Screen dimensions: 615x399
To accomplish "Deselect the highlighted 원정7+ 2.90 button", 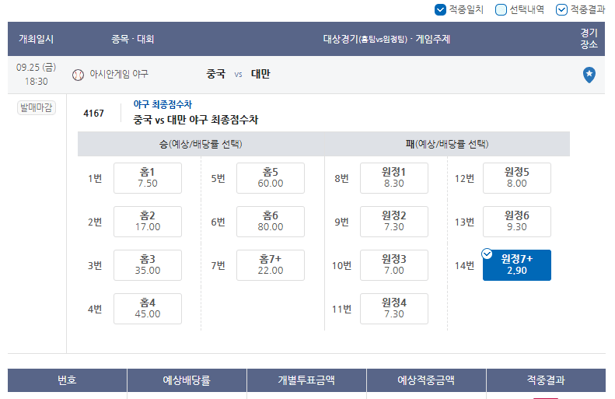I will pos(516,265).
